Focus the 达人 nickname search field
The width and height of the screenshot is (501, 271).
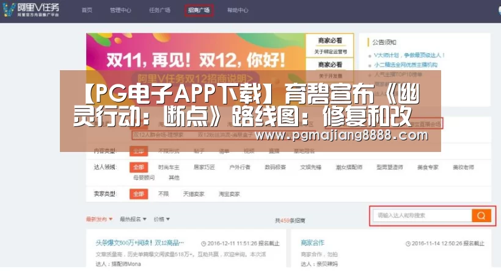tap(422, 215)
